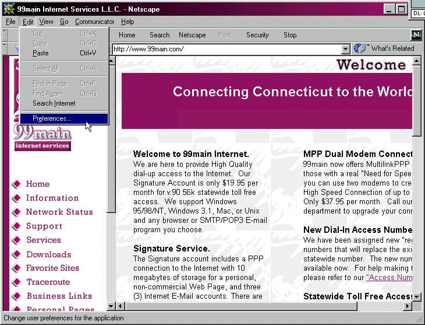Choose Search Internet in Edit menu

pyautogui.click(x=64, y=103)
